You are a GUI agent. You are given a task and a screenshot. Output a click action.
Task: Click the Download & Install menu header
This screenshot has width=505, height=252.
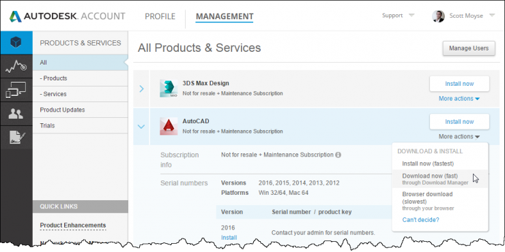[x=430, y=151]
